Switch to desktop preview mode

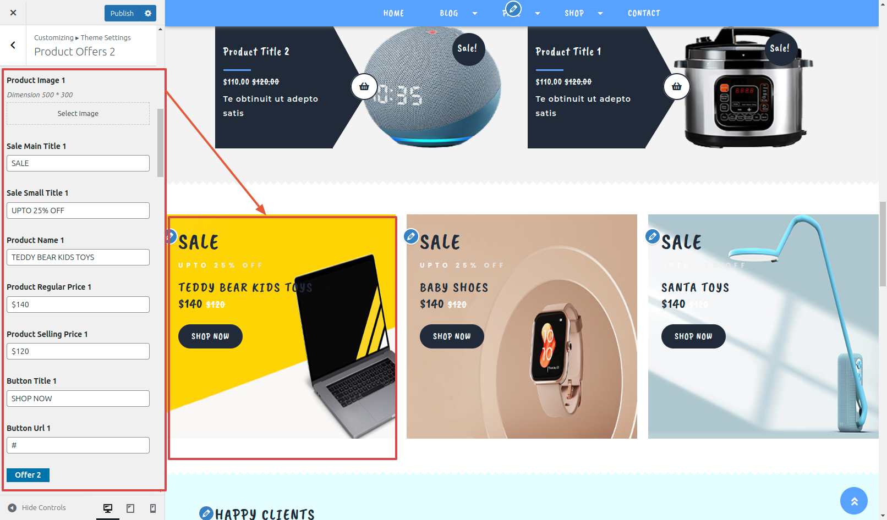[108, 508]
